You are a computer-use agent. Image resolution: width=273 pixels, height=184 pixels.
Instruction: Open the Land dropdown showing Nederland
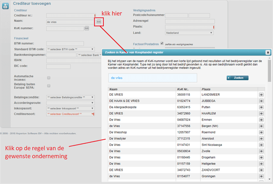click(x=189, y=33)
